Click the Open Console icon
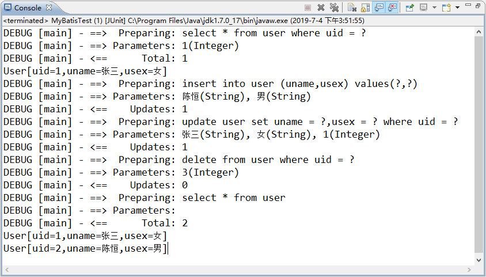Screen dimensions: 486x277 pyautogui.click(x=446, y=7)
